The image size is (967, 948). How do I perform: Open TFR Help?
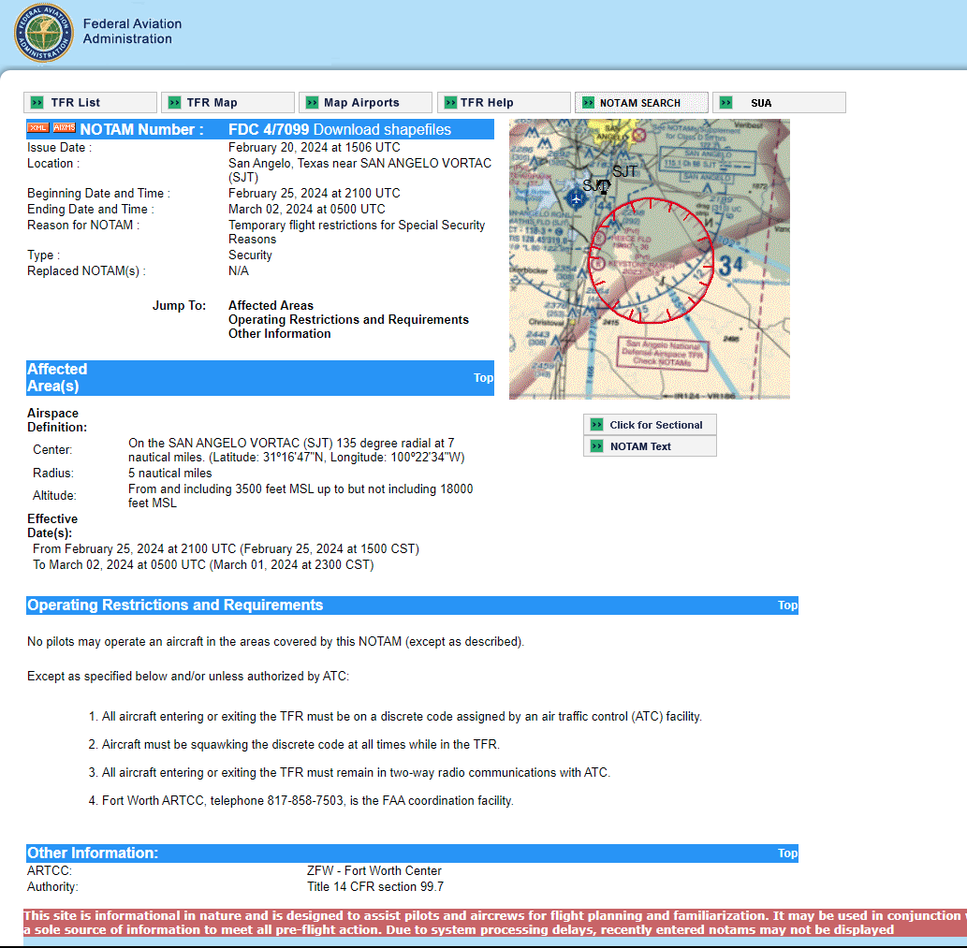(x=504, y=102)
